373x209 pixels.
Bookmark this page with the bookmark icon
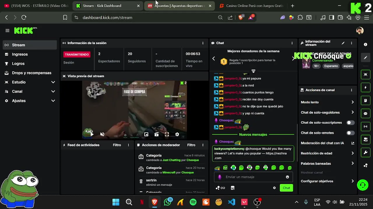(65, 17)
